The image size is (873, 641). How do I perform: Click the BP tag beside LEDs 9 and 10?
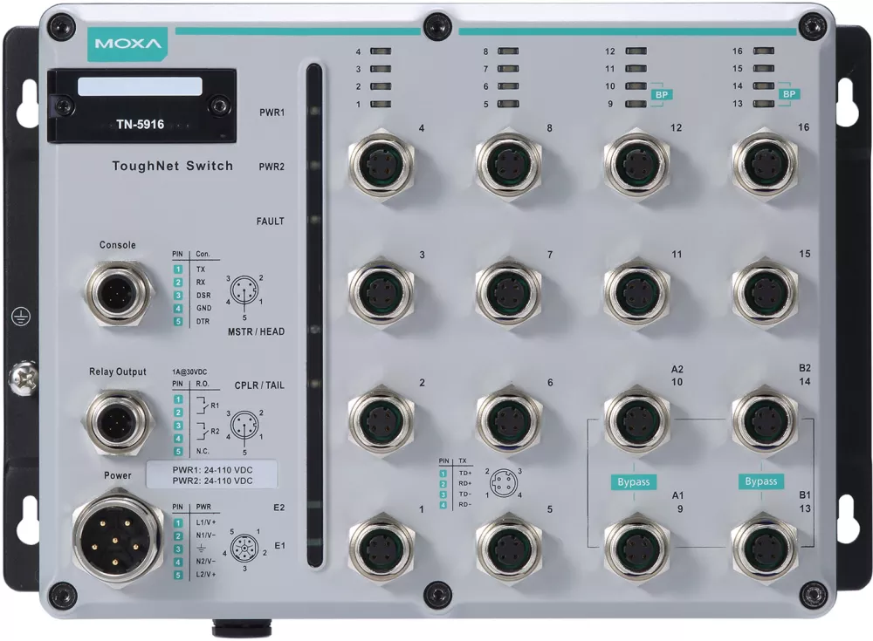pos(662,94)
